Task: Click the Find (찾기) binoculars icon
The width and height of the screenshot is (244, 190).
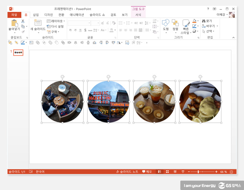Action: click(x=204, y=21)
